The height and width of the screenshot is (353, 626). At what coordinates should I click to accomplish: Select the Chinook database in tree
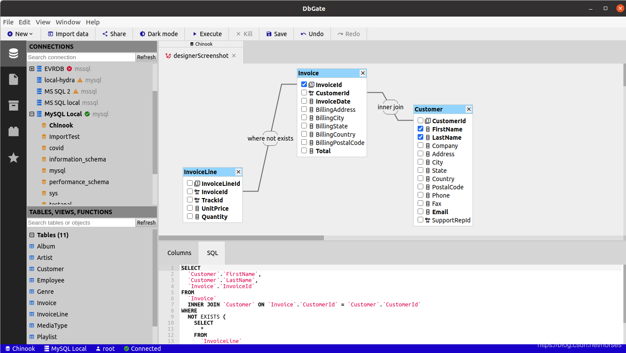tap(61, 125)
